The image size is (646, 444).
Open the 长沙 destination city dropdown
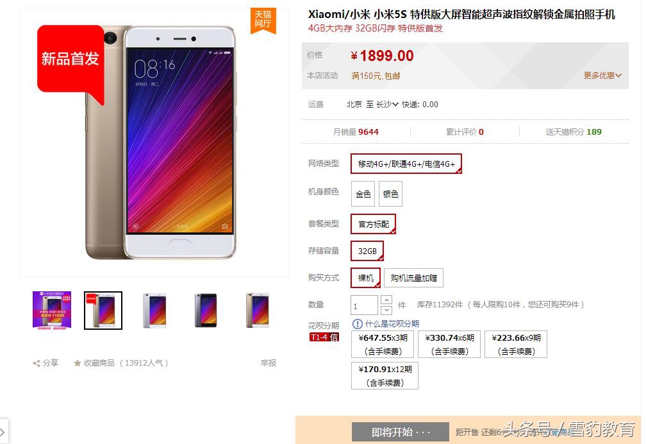pyautogui.click(x=387, y=105)
